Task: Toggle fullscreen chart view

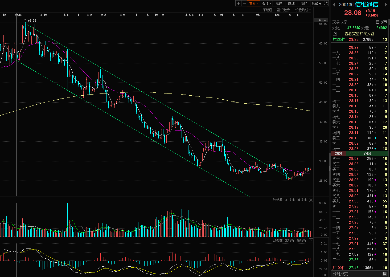Action: click(326, 3)
